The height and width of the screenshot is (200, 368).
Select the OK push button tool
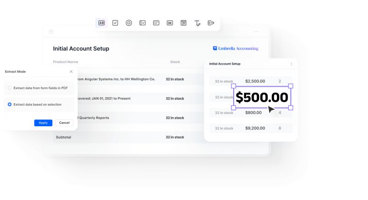pyautogui.click(x=170, y=23)
